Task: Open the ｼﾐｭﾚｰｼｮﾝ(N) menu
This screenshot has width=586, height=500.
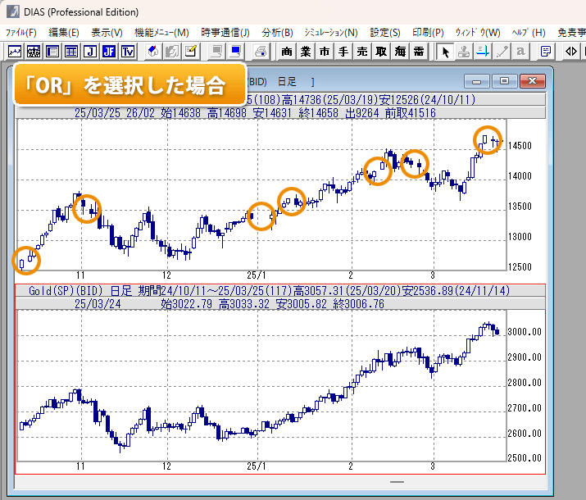Action: pos(330,32)
